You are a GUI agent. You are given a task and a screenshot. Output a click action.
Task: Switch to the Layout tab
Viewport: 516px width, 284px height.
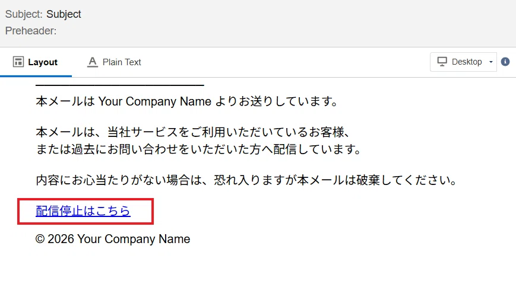pos(36,62)
